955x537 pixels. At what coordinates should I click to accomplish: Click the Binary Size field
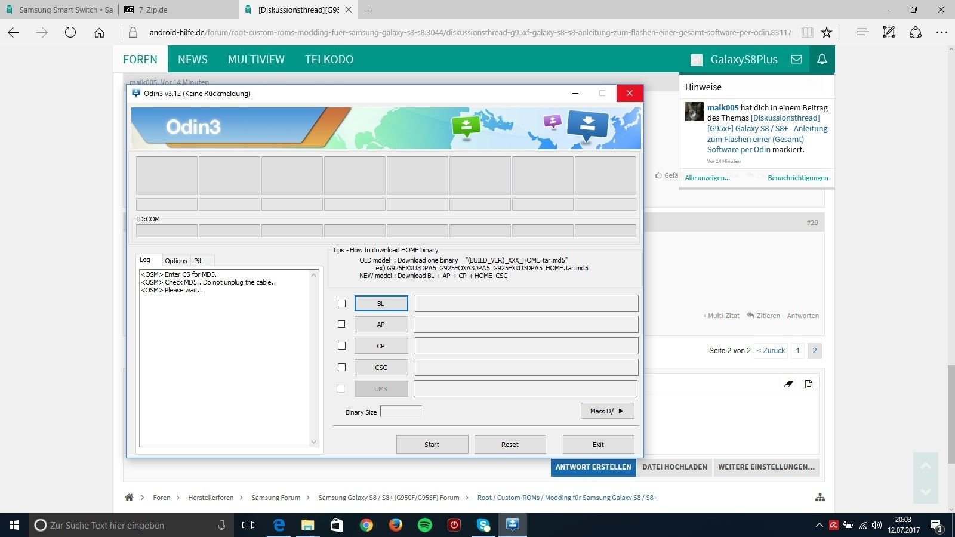coord(401,411)
